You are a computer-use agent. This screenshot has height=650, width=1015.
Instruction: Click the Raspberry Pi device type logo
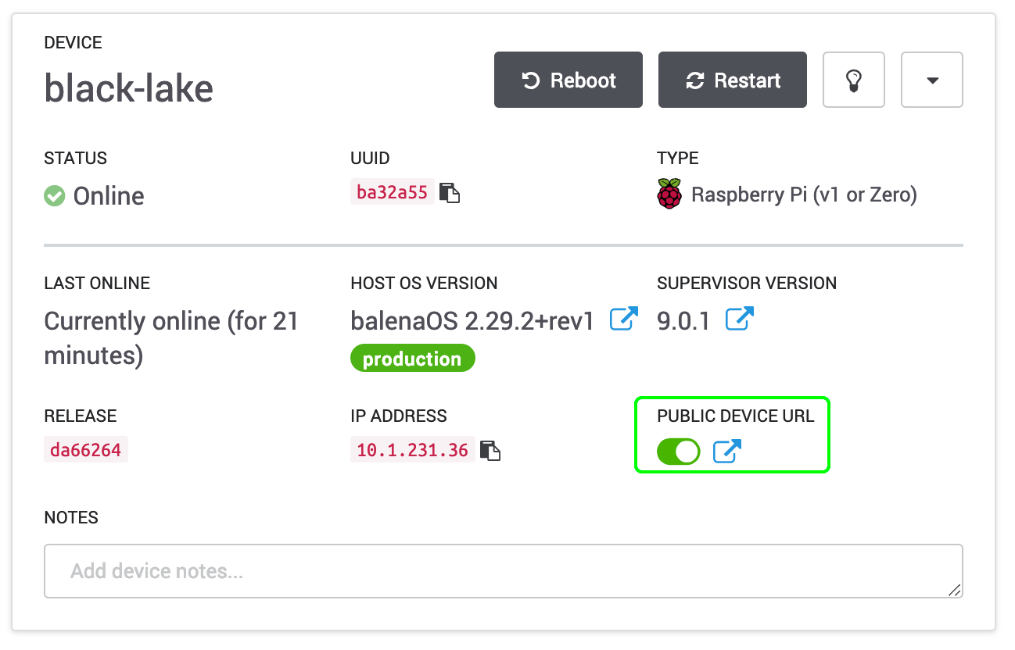click(669, 194)
